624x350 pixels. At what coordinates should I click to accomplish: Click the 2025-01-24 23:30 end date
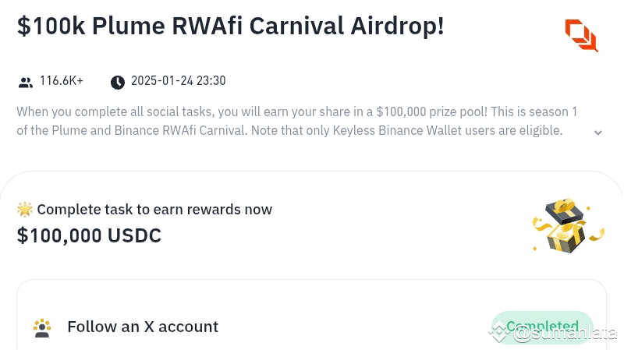click(178, 81)
